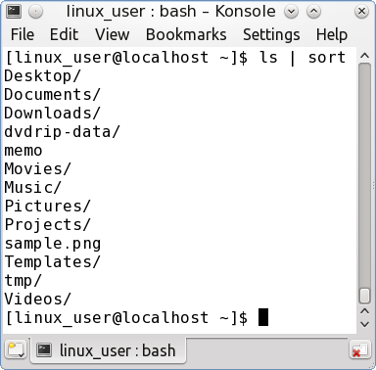Open the Edit menu

[64, 34]
